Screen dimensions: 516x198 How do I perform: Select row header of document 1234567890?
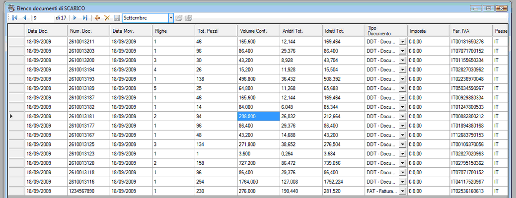16,191
